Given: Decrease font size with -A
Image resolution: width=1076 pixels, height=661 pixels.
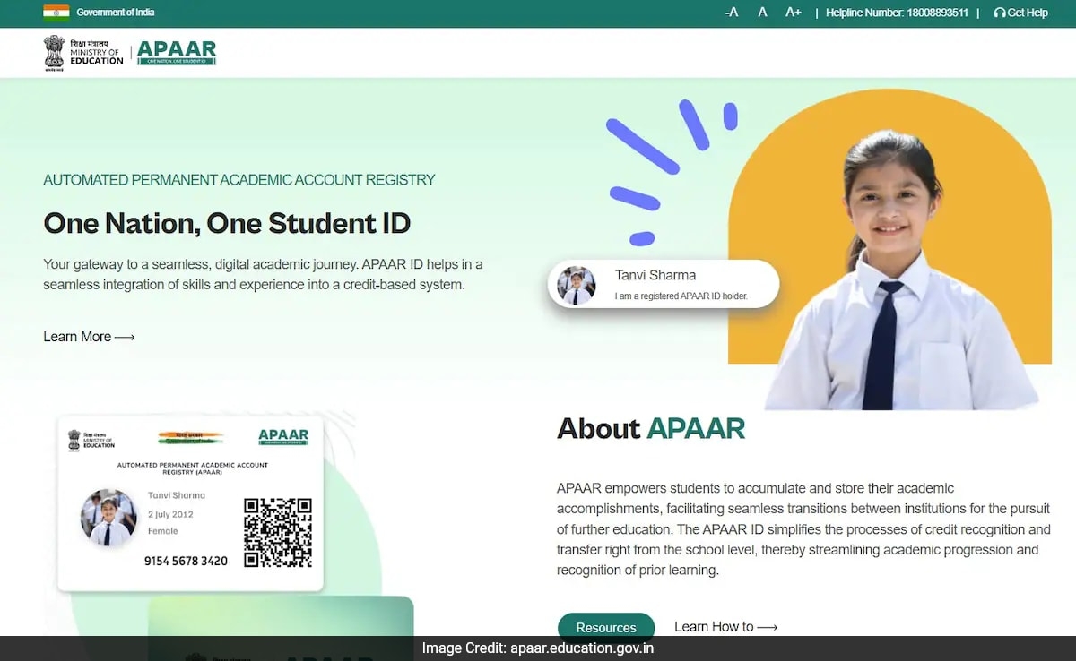Looking at the screenshot, I should (x=732, y=13).
